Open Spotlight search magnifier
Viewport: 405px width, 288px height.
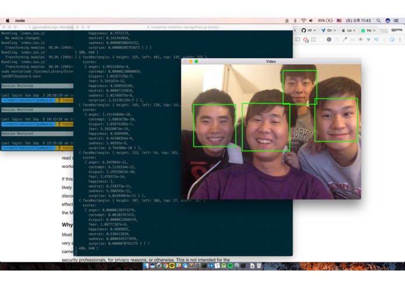(x=378, y=20)
